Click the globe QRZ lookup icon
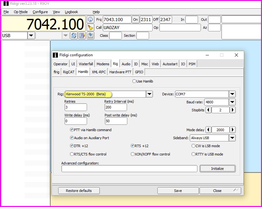This screenshot has width=262, height=207. pyautogui.click(x=90, y=20)
